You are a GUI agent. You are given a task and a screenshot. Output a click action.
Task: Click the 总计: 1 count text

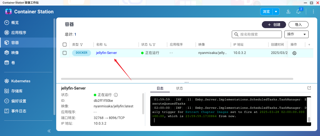pyautogui.click(x=71, y=34)
